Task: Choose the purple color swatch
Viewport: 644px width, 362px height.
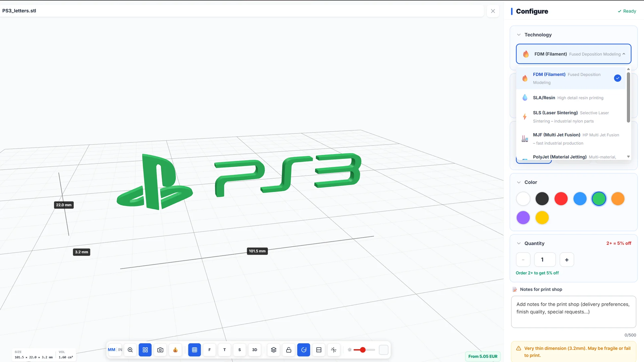Action: [523, 218]
